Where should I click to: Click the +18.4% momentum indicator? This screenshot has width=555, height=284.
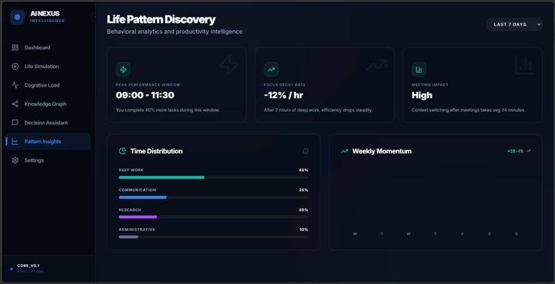point(519,151)
